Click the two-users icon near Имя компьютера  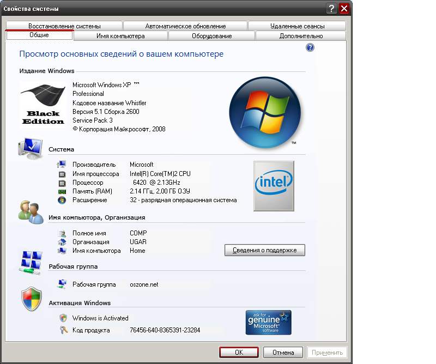(x=31, y=212)
